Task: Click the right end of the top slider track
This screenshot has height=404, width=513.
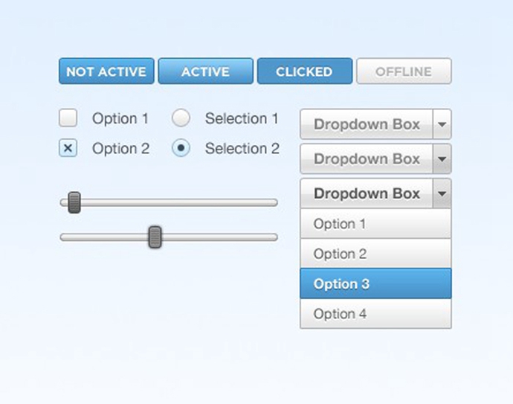Action: click(x=272, y=202)
